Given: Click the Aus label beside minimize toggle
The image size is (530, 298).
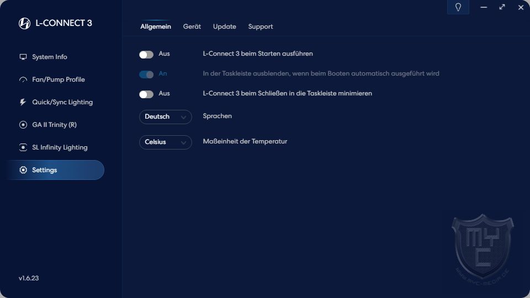Looking at the screenshot, I should (x=165, y=94).
